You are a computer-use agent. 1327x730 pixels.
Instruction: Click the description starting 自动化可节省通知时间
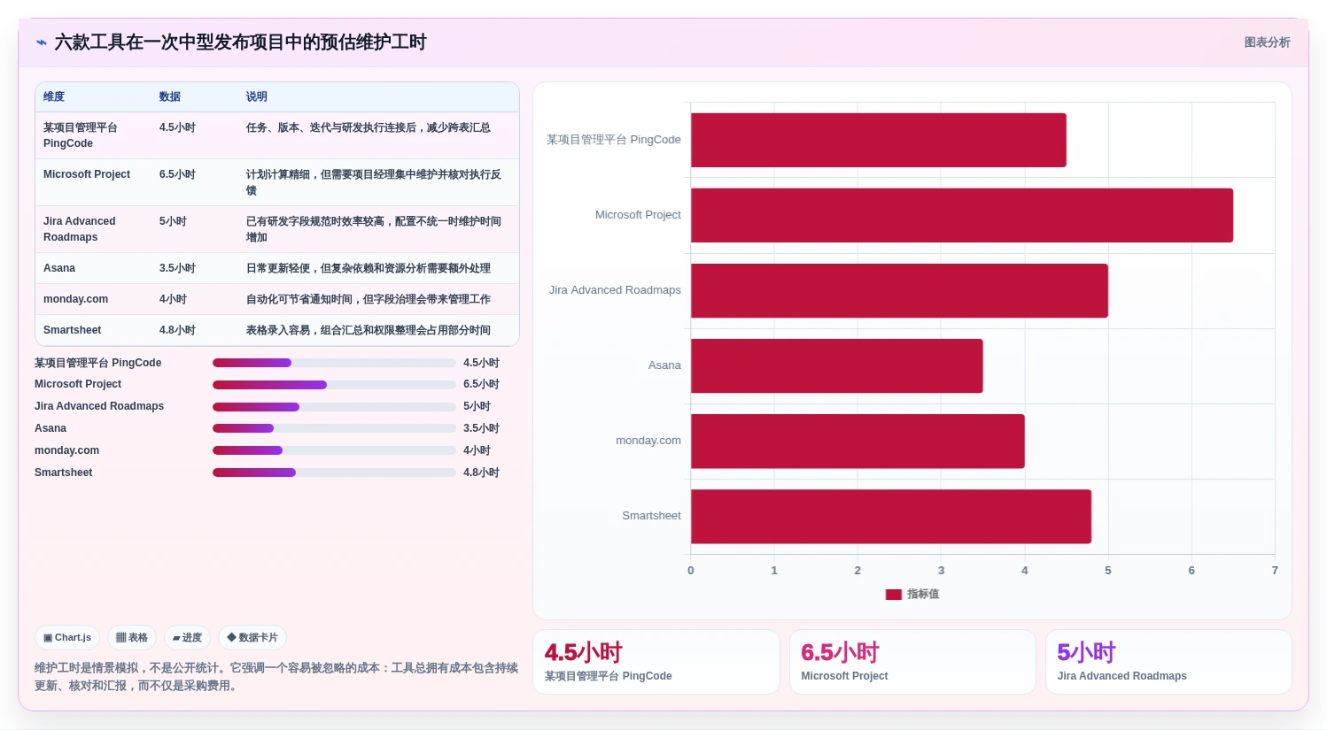[369, 299]
